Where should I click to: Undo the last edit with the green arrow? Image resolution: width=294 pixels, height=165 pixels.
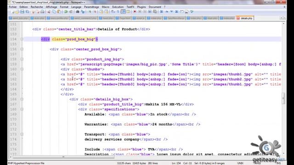pyautogui.click(x=66, y=12)
